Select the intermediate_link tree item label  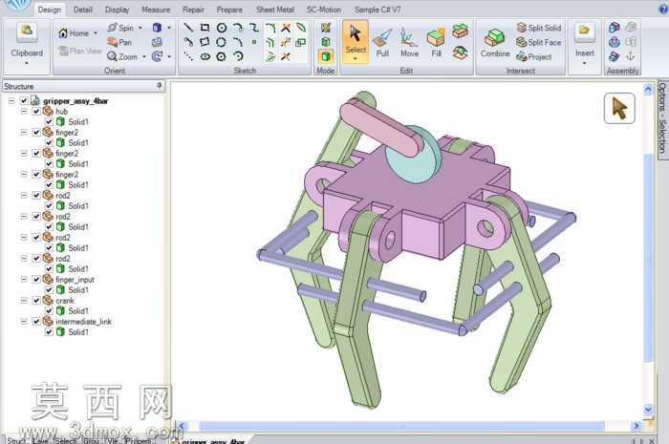[83, 322]
